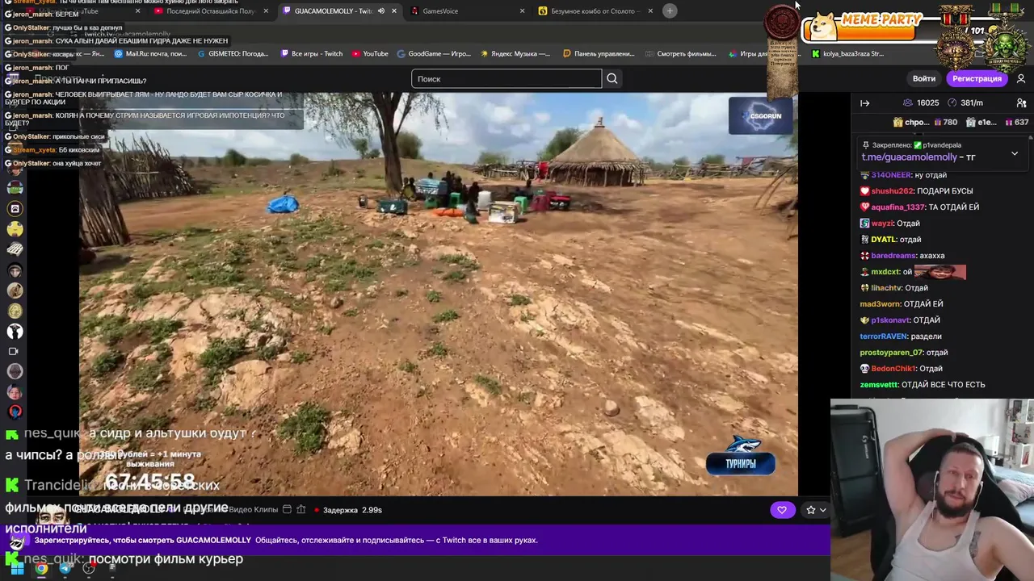Open the kolya_baza3raza Kick bookmark

tap(847, 53)
